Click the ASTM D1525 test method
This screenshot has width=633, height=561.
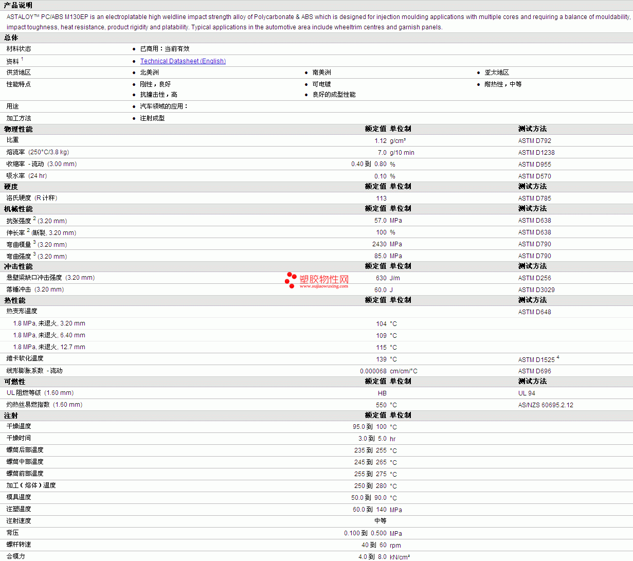click(x=536, y=360)
